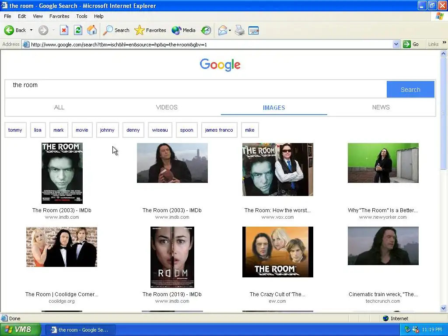This screenshot has height=336, width=448.
Task: Open The Room: How the worst thumbnail
Action: 278,169
